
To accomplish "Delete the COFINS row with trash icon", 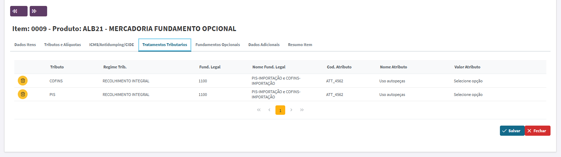I will pos(23,81).
